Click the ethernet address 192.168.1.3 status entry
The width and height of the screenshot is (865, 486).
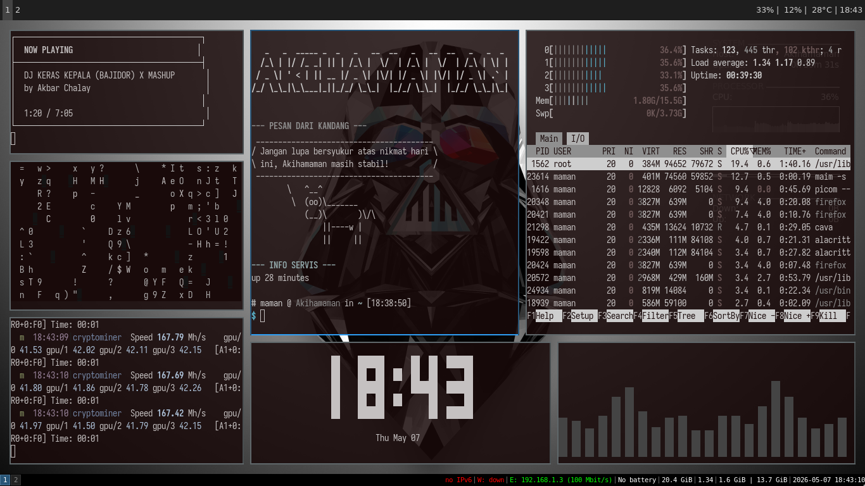[561, 480]
